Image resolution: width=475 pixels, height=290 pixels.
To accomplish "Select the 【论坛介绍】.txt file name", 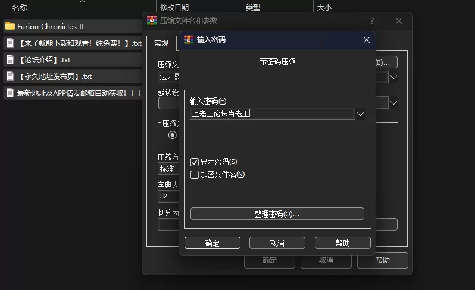I will click(x=44, y=60).
